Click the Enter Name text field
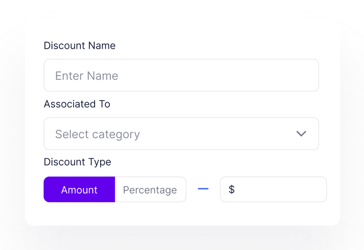This screenshot has width=364, height=250. click(181, 76)
